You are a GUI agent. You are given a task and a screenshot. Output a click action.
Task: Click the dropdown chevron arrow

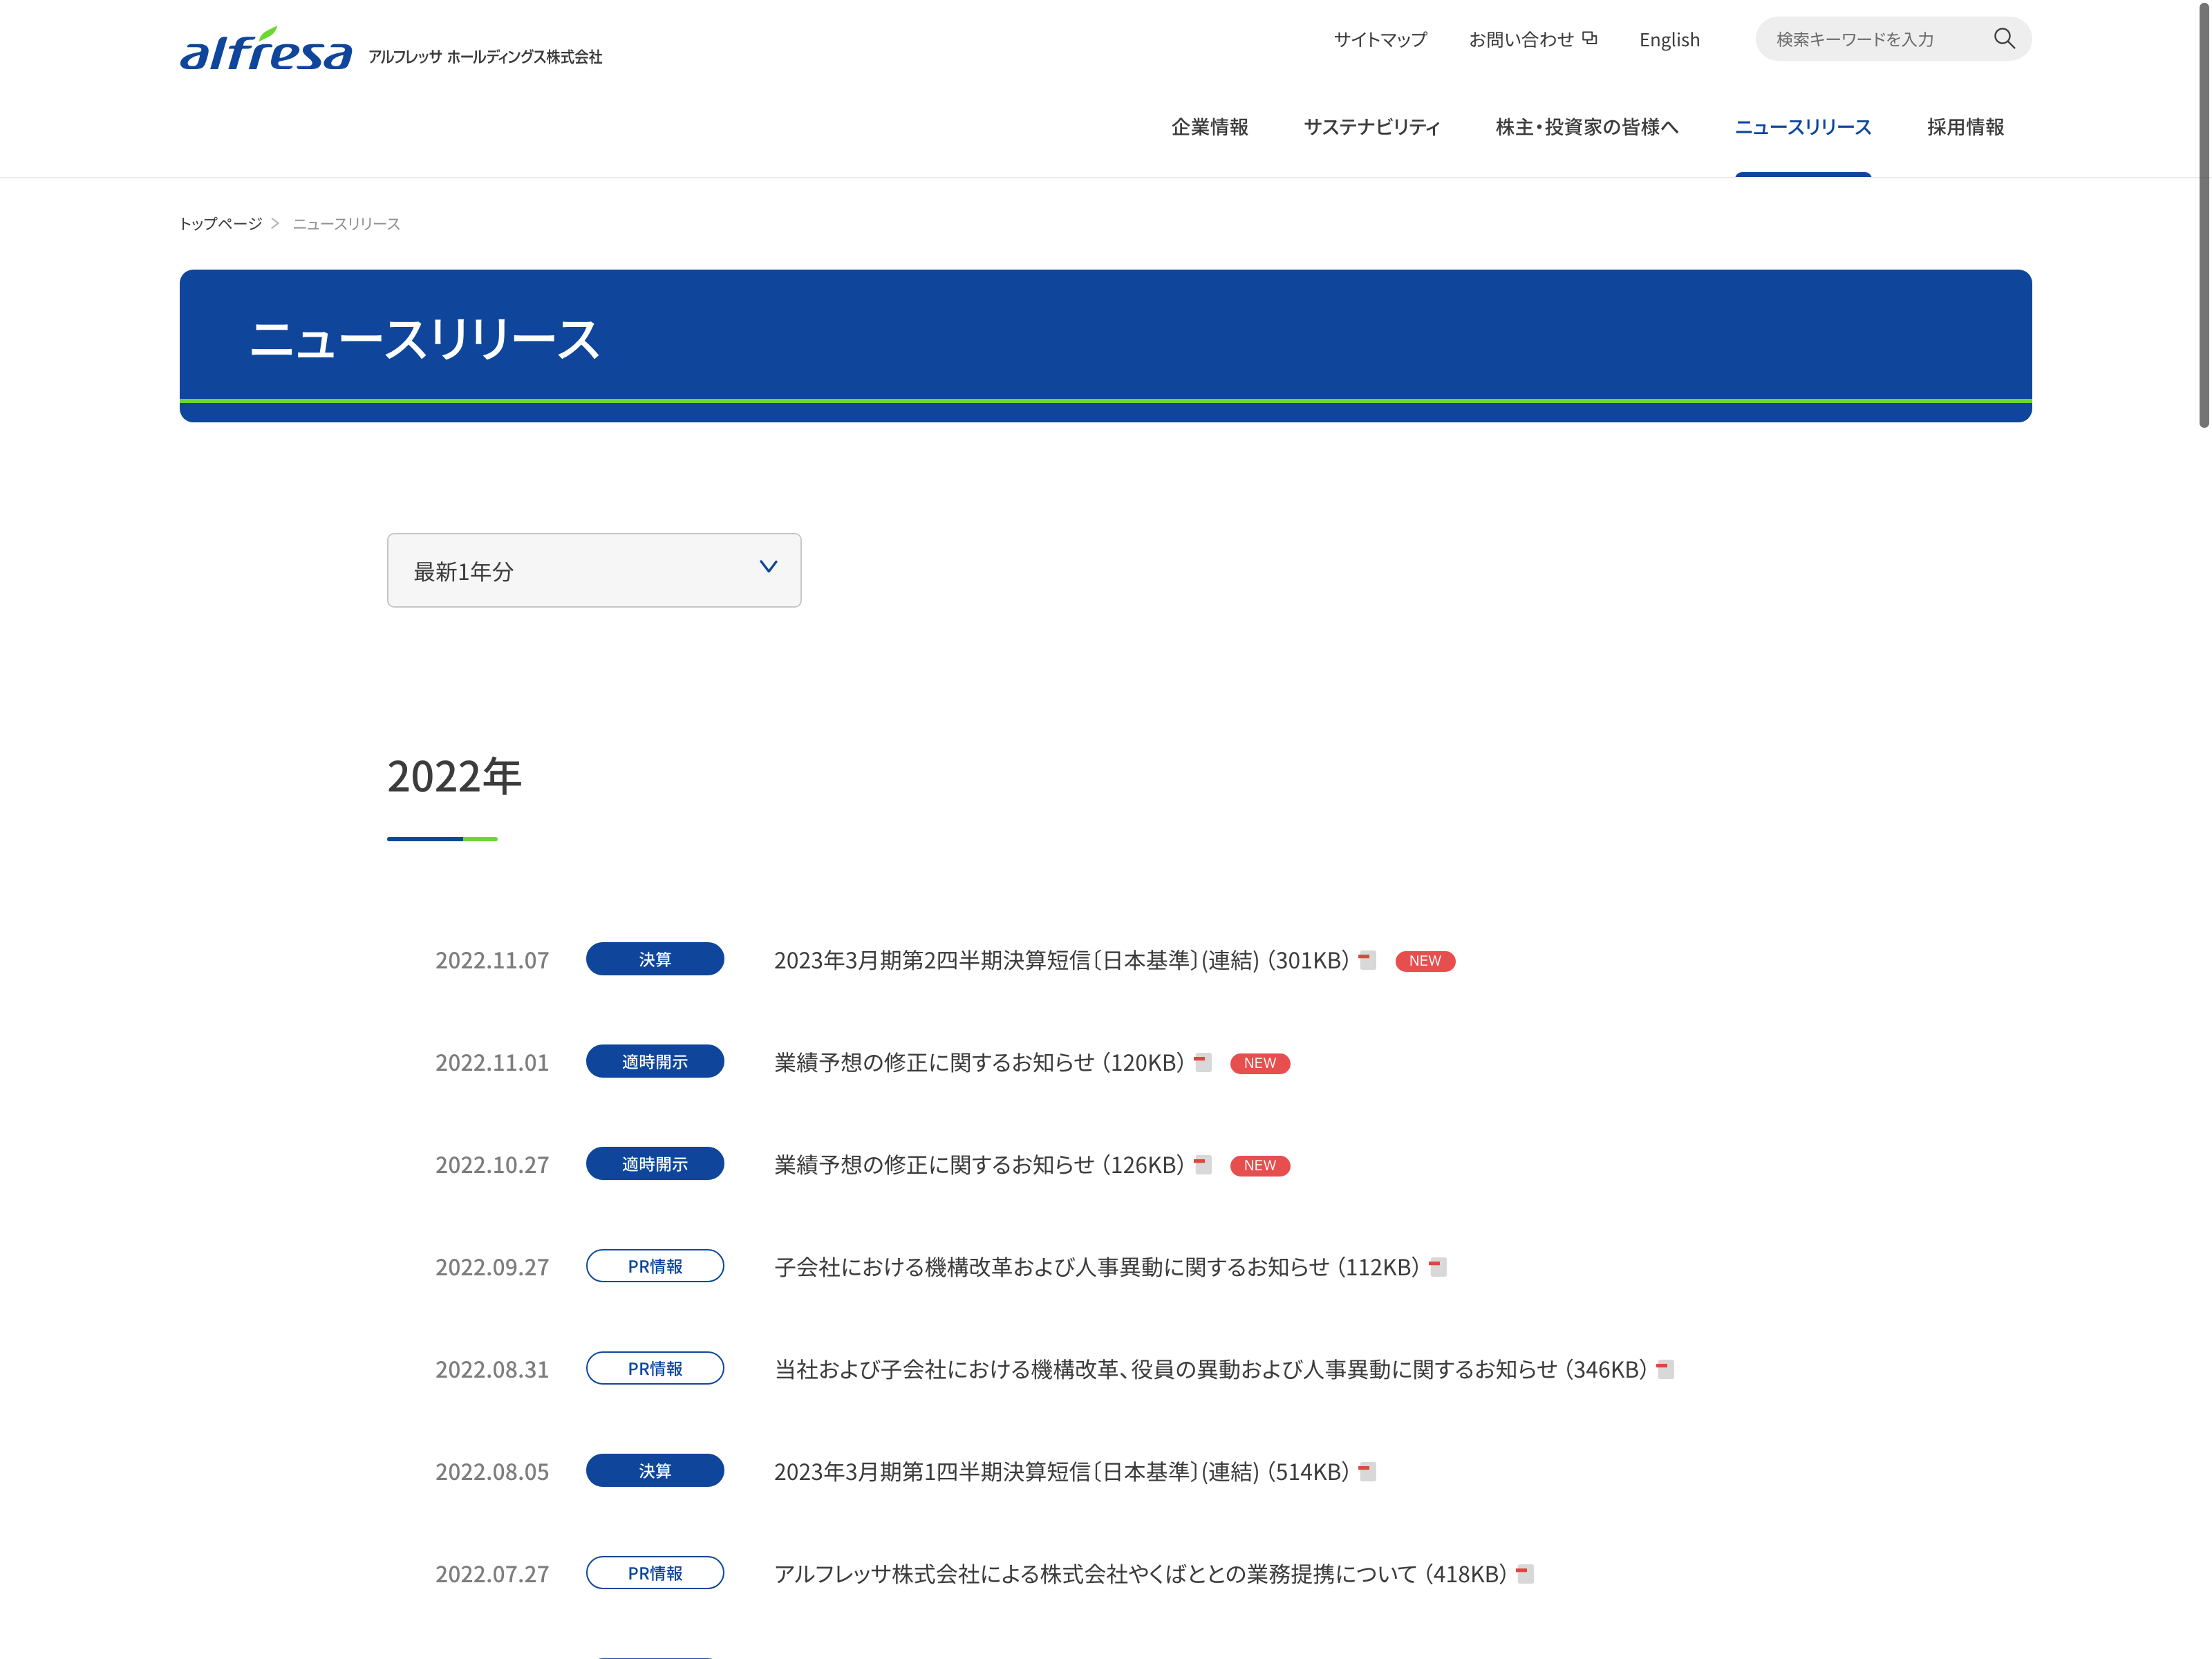768,567
